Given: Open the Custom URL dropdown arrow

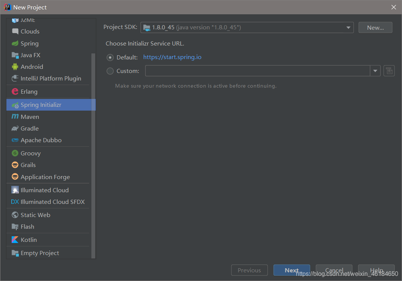Looking at the screenshot, I should coord(375,71).
